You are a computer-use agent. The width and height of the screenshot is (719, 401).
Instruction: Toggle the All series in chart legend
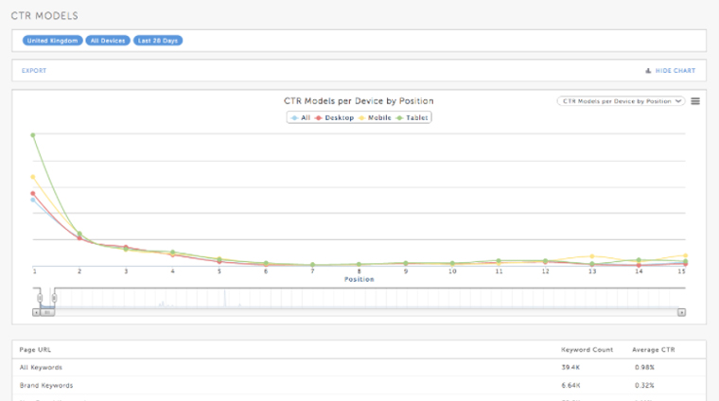point(301,117)
